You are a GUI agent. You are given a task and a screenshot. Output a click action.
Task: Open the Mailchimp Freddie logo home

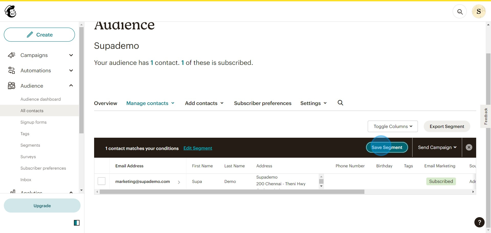[10, 11]
